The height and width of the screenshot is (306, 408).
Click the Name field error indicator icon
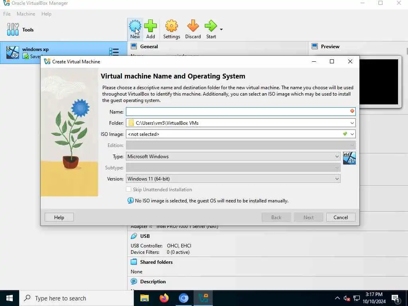(x=352, y=111)
